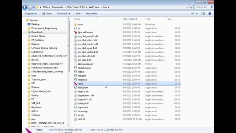Image resolution: width=236 pixels, height=133 pixels.
Task: Click the httpd feather icon in list
Action: [x=75, y=83]
